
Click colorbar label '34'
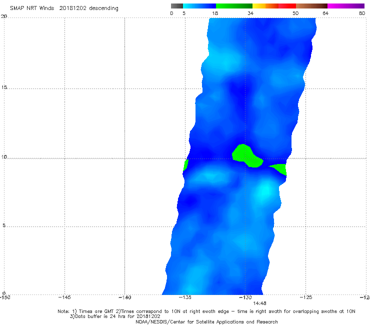(x=250, y=13)
